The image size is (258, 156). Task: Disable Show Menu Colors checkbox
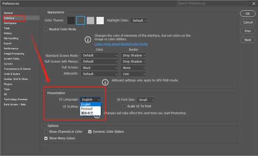(x=46, y=138)
